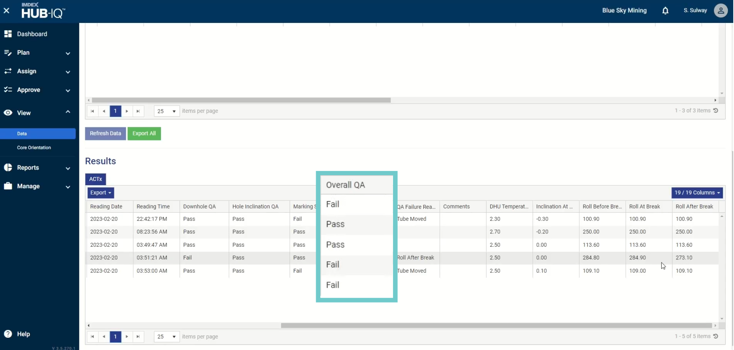Change items per page in the Results grid
Viewport: 734px width, 350px height.
point(167,337)
